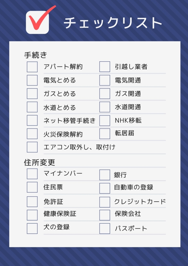Select the チェックリスト title text
This screenshot has height=266, width=188.
113,23
